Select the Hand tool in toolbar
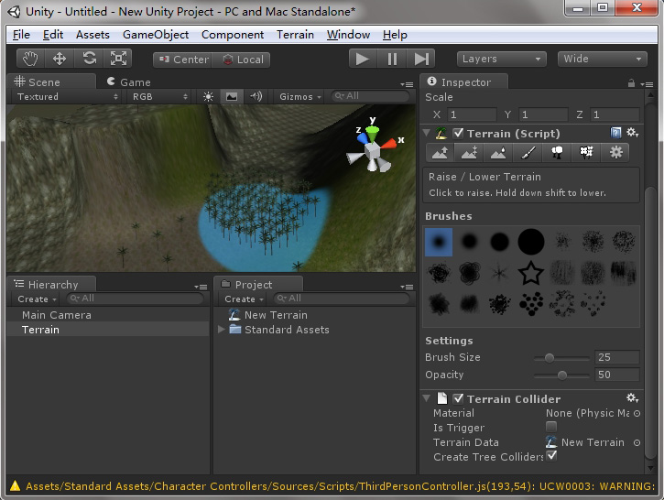Viewport: 664px width, 500px height. [x=31, y=59]
